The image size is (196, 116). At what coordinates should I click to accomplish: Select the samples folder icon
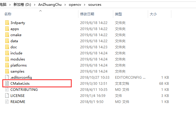pyautogui.click(x=7, y=71)
